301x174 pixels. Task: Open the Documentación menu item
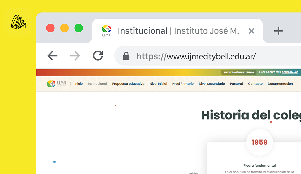(x=280, y=84)
